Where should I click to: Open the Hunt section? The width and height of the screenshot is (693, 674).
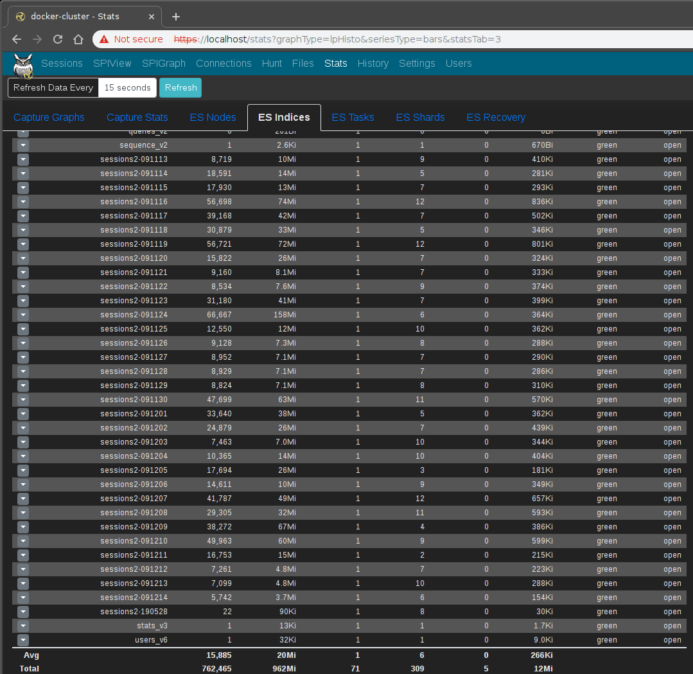(x=272, y=64)
